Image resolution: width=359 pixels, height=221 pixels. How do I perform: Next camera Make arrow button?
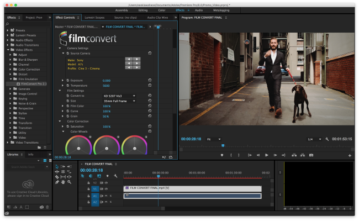pyautogui.click(x=137, y=59)
